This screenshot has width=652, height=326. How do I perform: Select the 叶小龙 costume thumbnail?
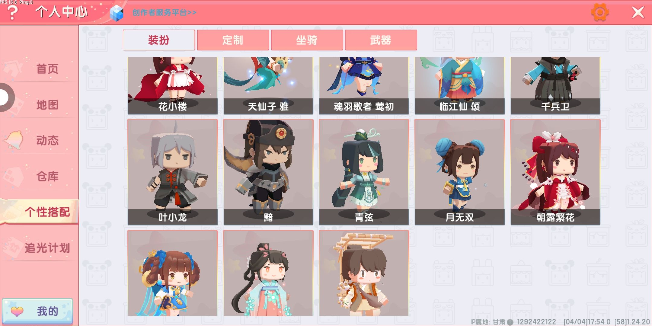(x=173, y=172)
